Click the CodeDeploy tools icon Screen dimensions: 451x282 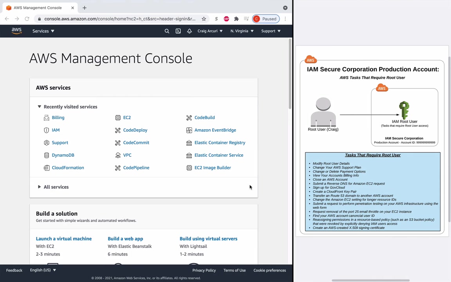(x=117, y=130)
